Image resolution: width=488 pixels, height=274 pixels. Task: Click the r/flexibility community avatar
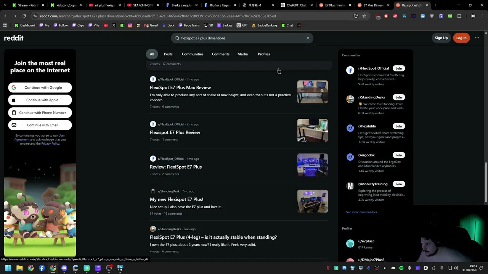[x=350, y=128]
